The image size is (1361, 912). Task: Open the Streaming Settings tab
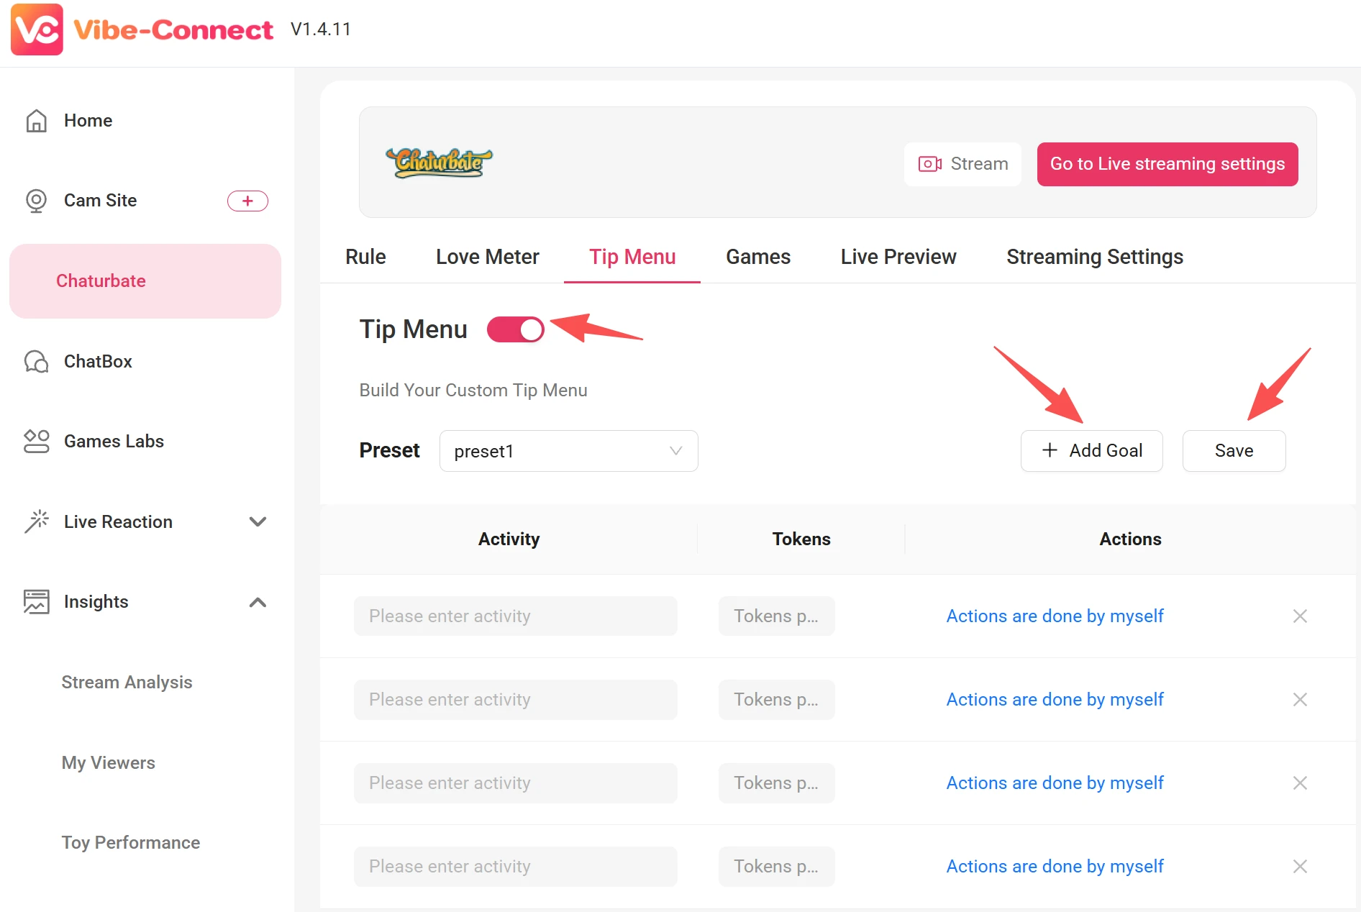coord(1094,257)
